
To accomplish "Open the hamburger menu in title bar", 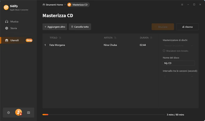I will pyautogui.click(x=182, y=5).
